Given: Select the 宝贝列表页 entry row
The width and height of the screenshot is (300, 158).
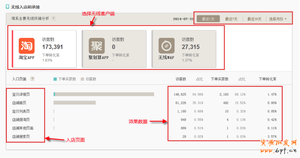Looking at the screenshot, I should [x=21, y=111].
